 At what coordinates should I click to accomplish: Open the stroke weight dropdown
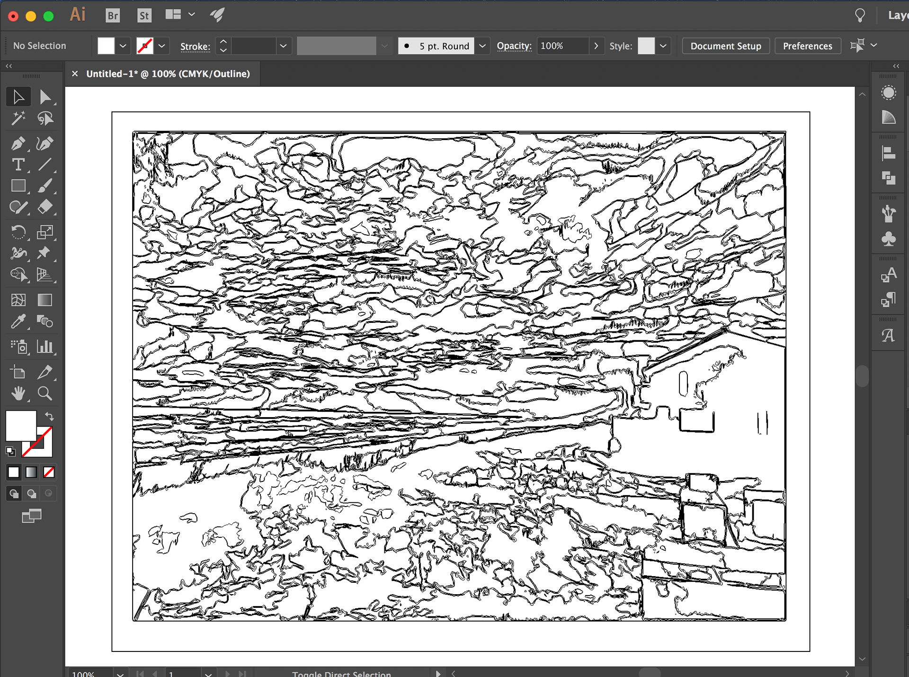tap(283, 46)
